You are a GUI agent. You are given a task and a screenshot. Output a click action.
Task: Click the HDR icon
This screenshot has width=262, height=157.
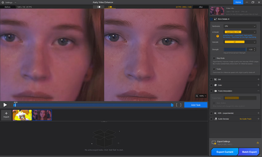point(215,113)
